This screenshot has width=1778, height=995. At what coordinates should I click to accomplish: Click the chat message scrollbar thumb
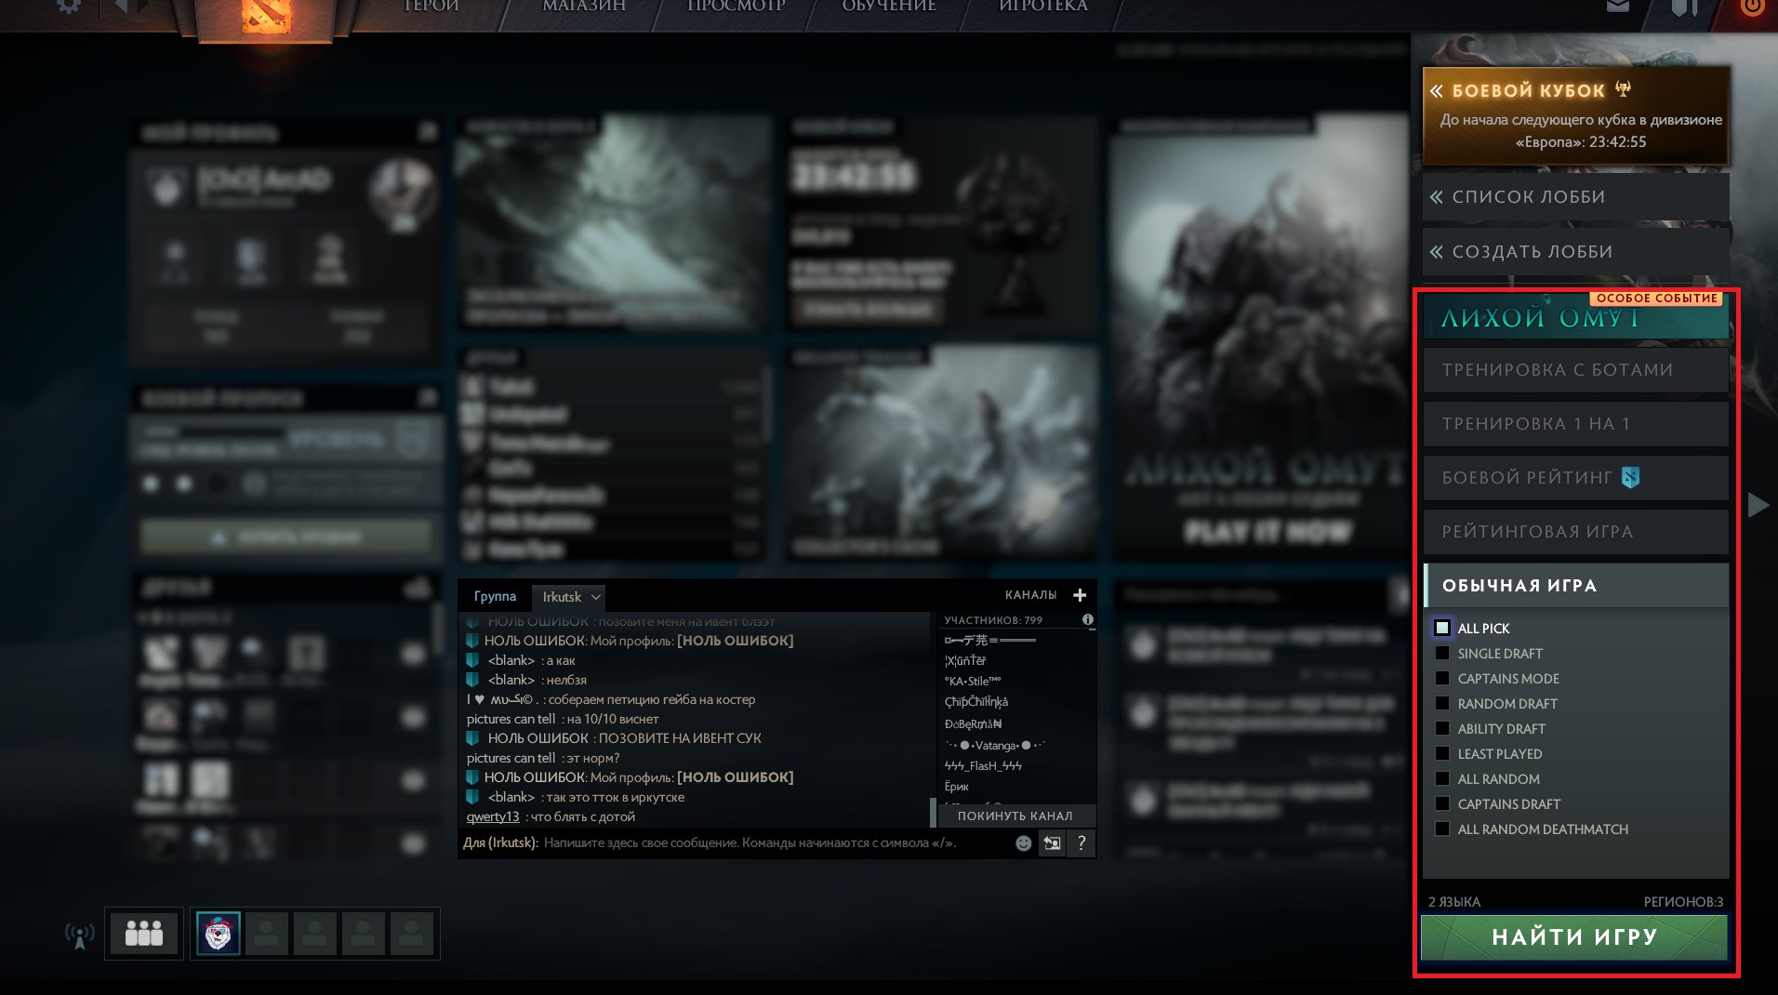tap(933, 813)
